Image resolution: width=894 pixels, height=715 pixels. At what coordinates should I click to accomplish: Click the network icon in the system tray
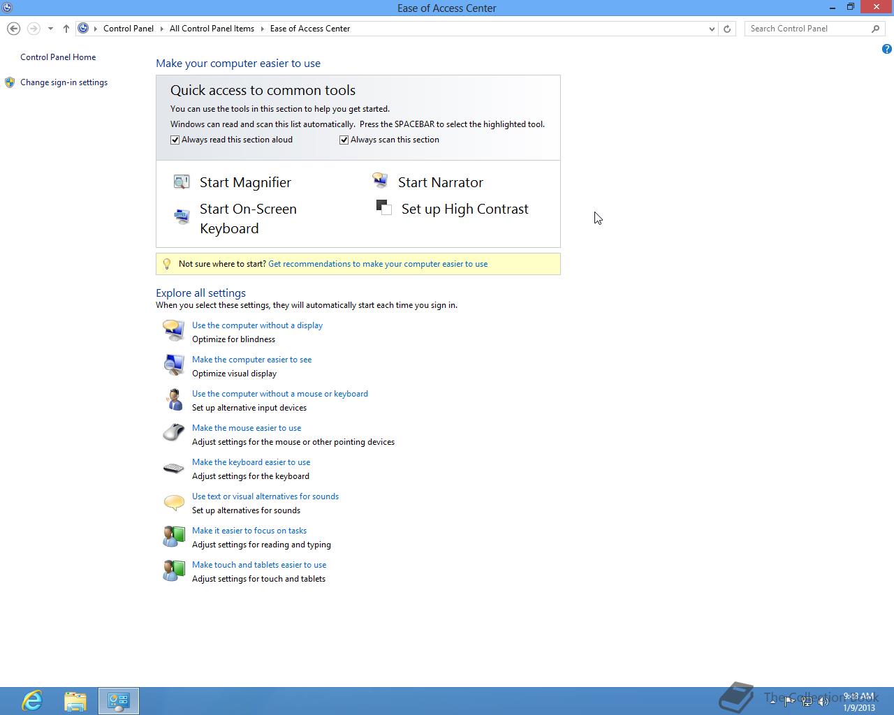click(x=807, y=702)
